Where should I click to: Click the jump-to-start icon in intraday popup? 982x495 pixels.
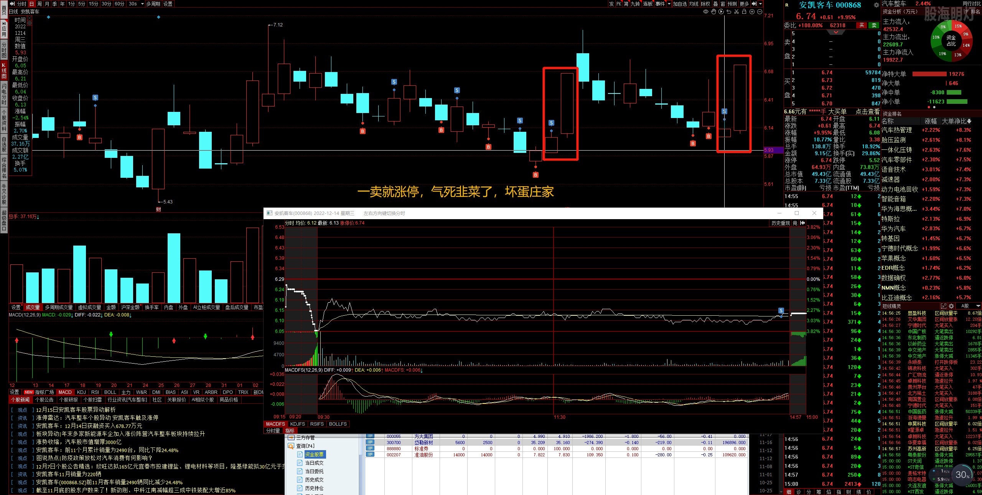pyautogui.click(x=802, y=223)
